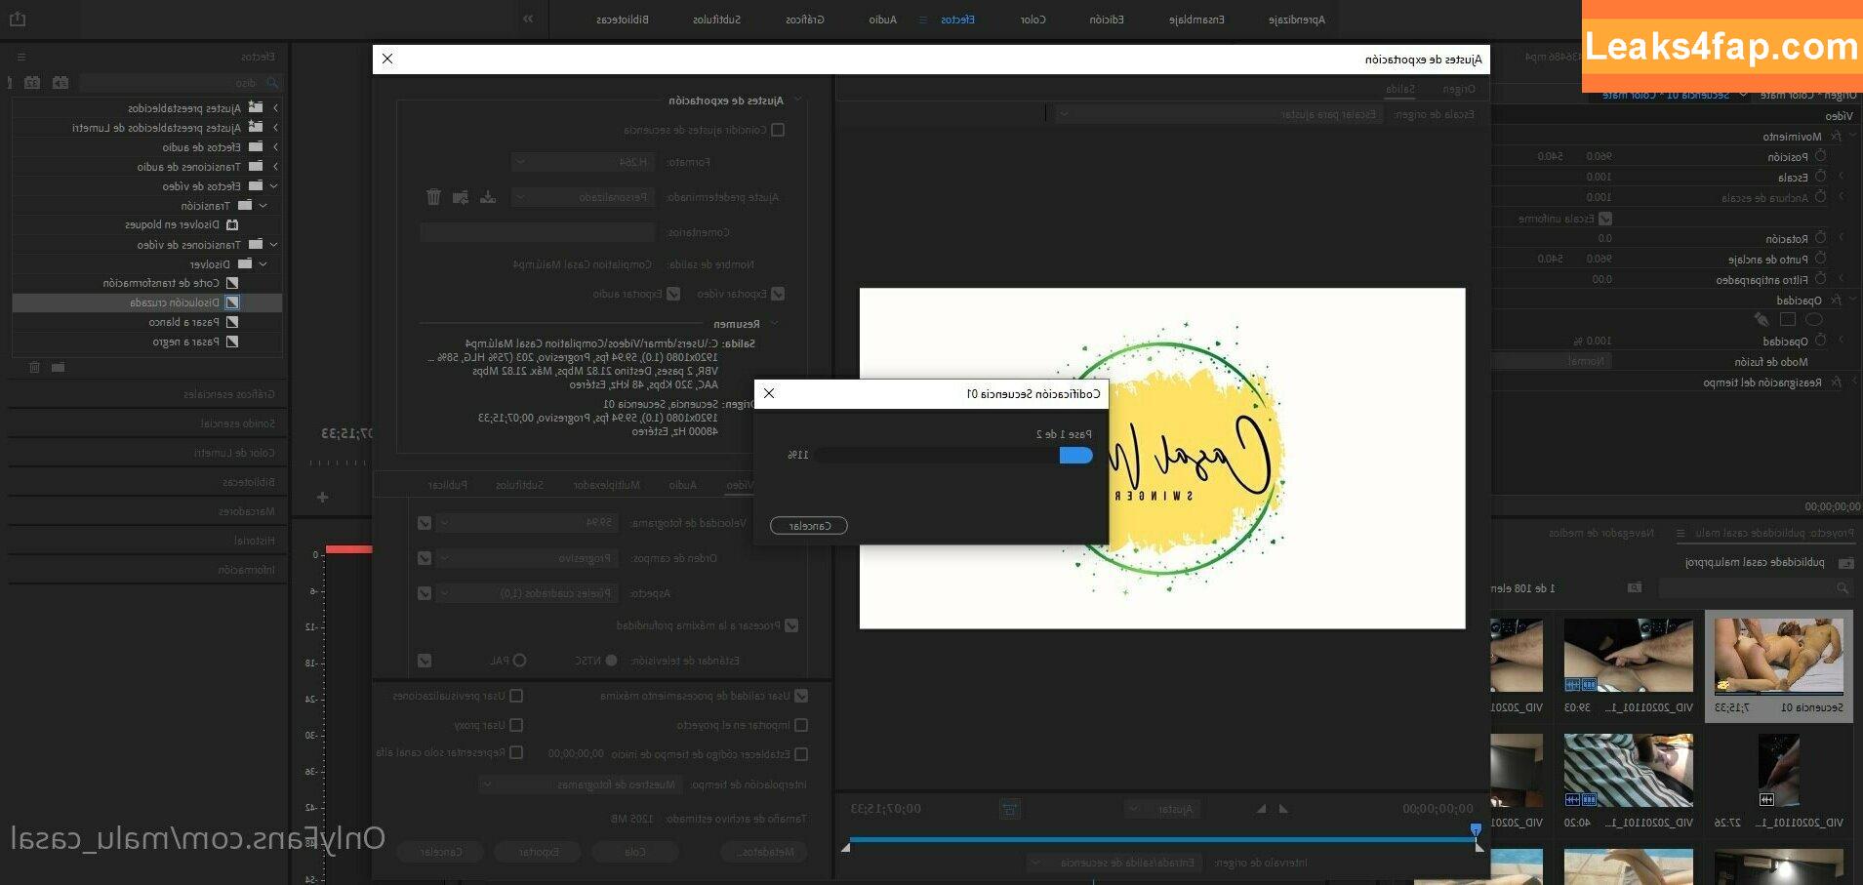Toggle Procesar a la máxima profundidad
This screenshot has height=885, width=1863.
(x=791, y=625)
